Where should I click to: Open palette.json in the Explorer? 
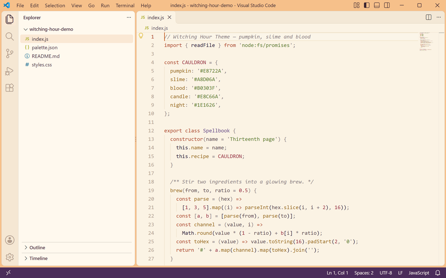click(x=77, y=47)
